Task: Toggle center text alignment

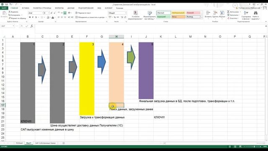Action: 62,17
